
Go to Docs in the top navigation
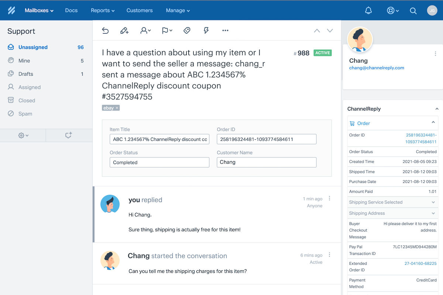tap(71, 10)
